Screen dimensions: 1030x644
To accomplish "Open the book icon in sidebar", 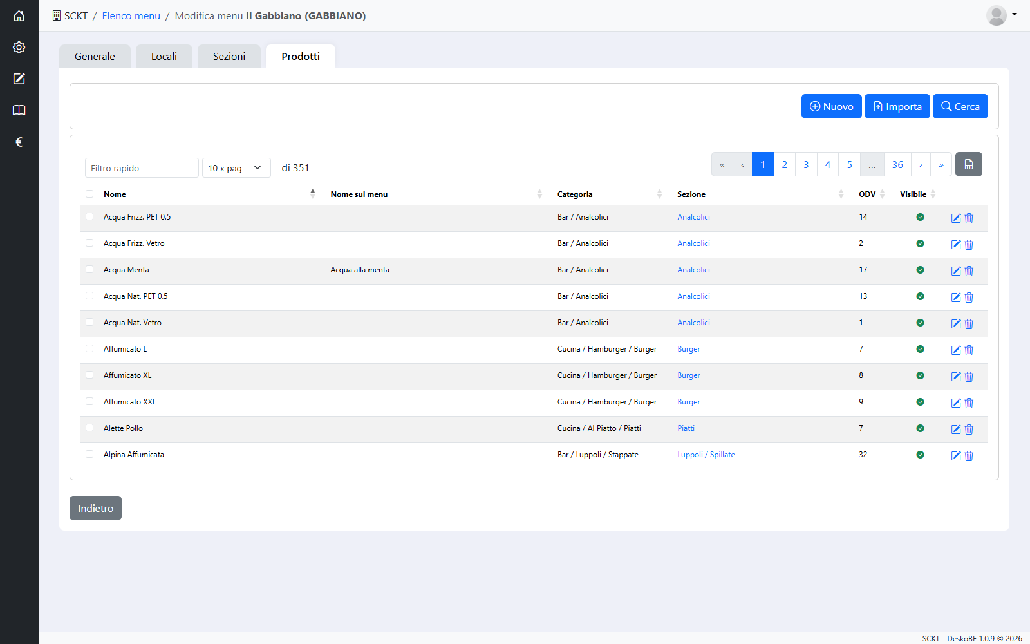I will pos(19,111).
